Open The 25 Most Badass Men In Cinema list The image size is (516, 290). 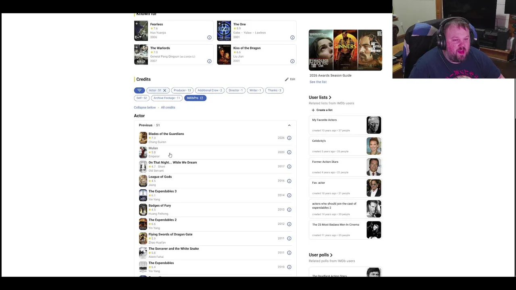coord(346,230)
